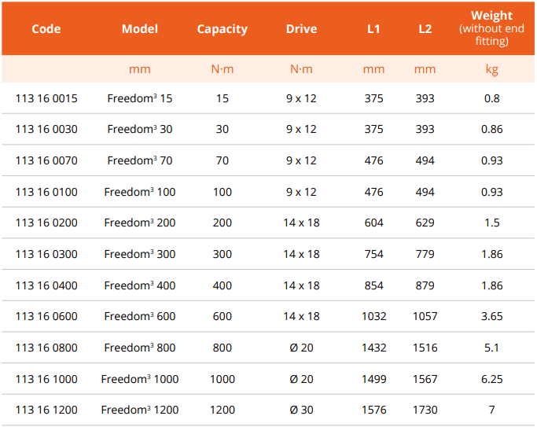Click the L2 column header
The image size is (537, 427).
click(425, 29)
